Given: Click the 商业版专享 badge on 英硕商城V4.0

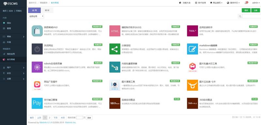Looking at the screenshot, I should click(97, 27).
